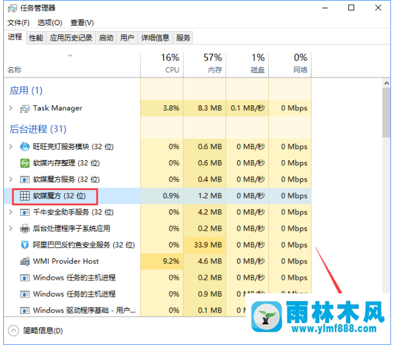Click the 软媒魔方 grid icon
Viewport: 393px width, 345px height.
(x=25, y=196)
